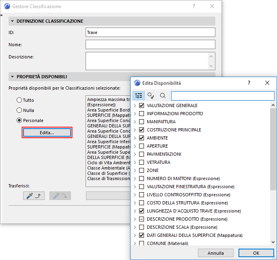This screenshot has width=277, height=260.
Task: Expand MANIFATTURA group chevron
Action: pos(135,122)
